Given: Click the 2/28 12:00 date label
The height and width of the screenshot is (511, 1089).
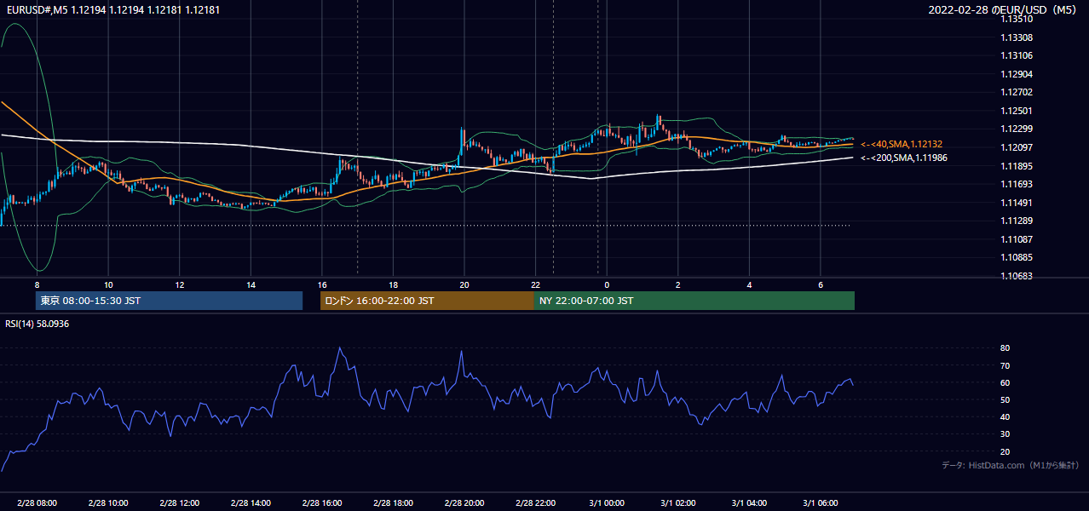Looking at the screenshot, I should tap(180, 503).
